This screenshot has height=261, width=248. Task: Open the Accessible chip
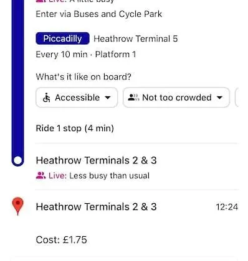(77, 98)
